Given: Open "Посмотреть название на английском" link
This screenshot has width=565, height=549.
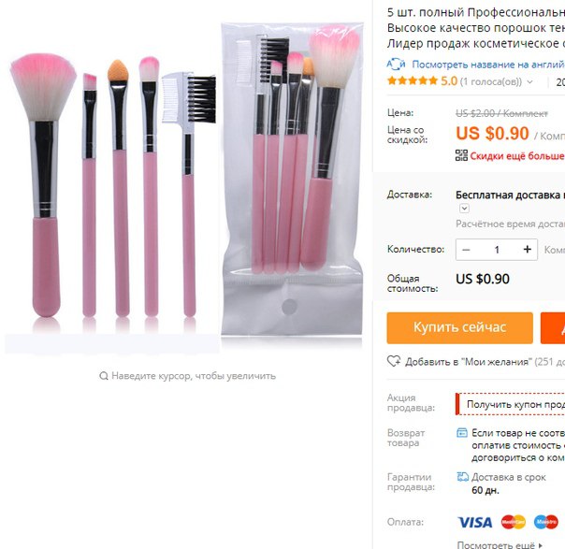Looking at the screenshot, I should coord(488,65).
